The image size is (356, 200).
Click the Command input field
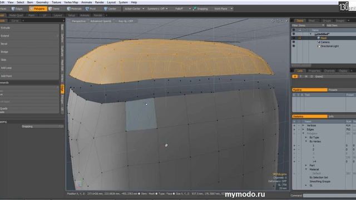pyautogui.click(x=329, y=196)
